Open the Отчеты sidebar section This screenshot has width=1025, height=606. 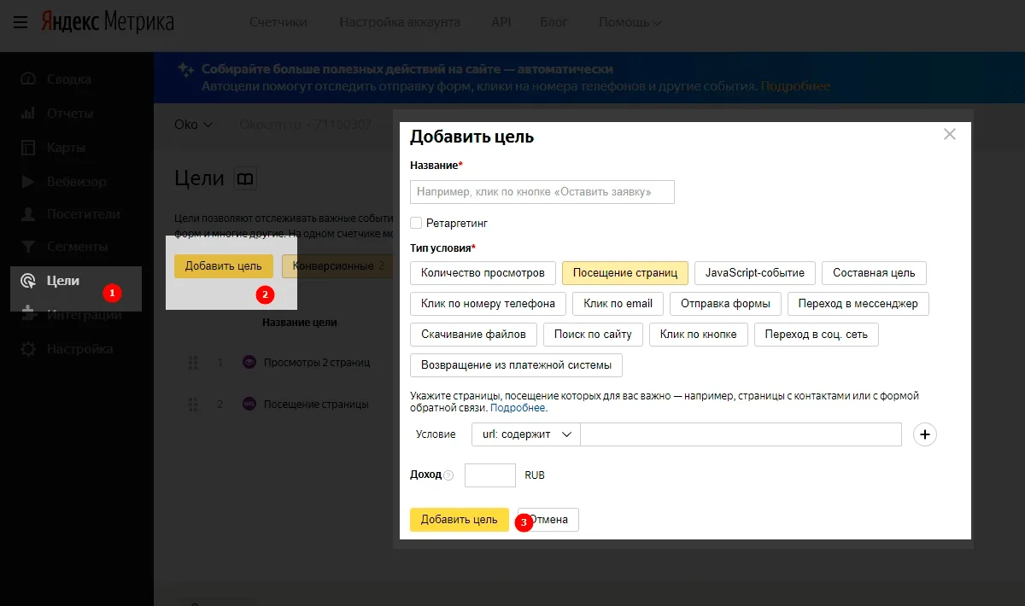tap(57, 114)
